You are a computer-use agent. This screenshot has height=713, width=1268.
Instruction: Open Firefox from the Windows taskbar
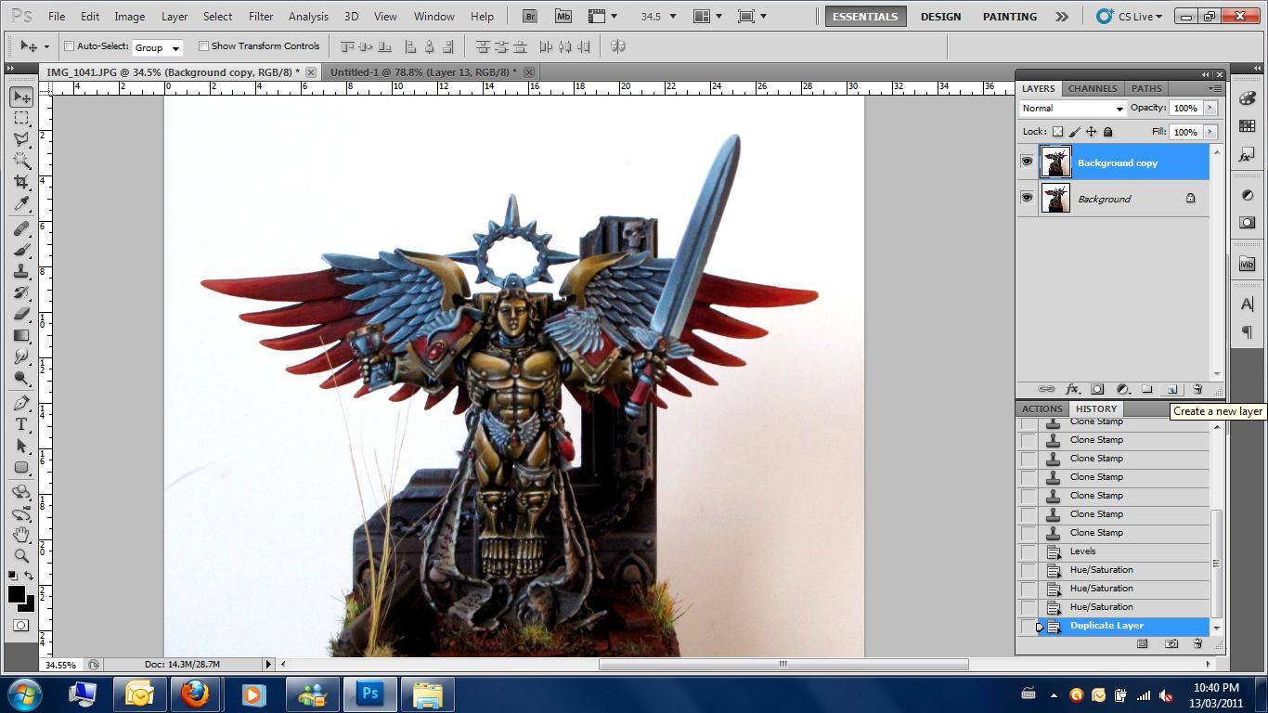point(195,694)
